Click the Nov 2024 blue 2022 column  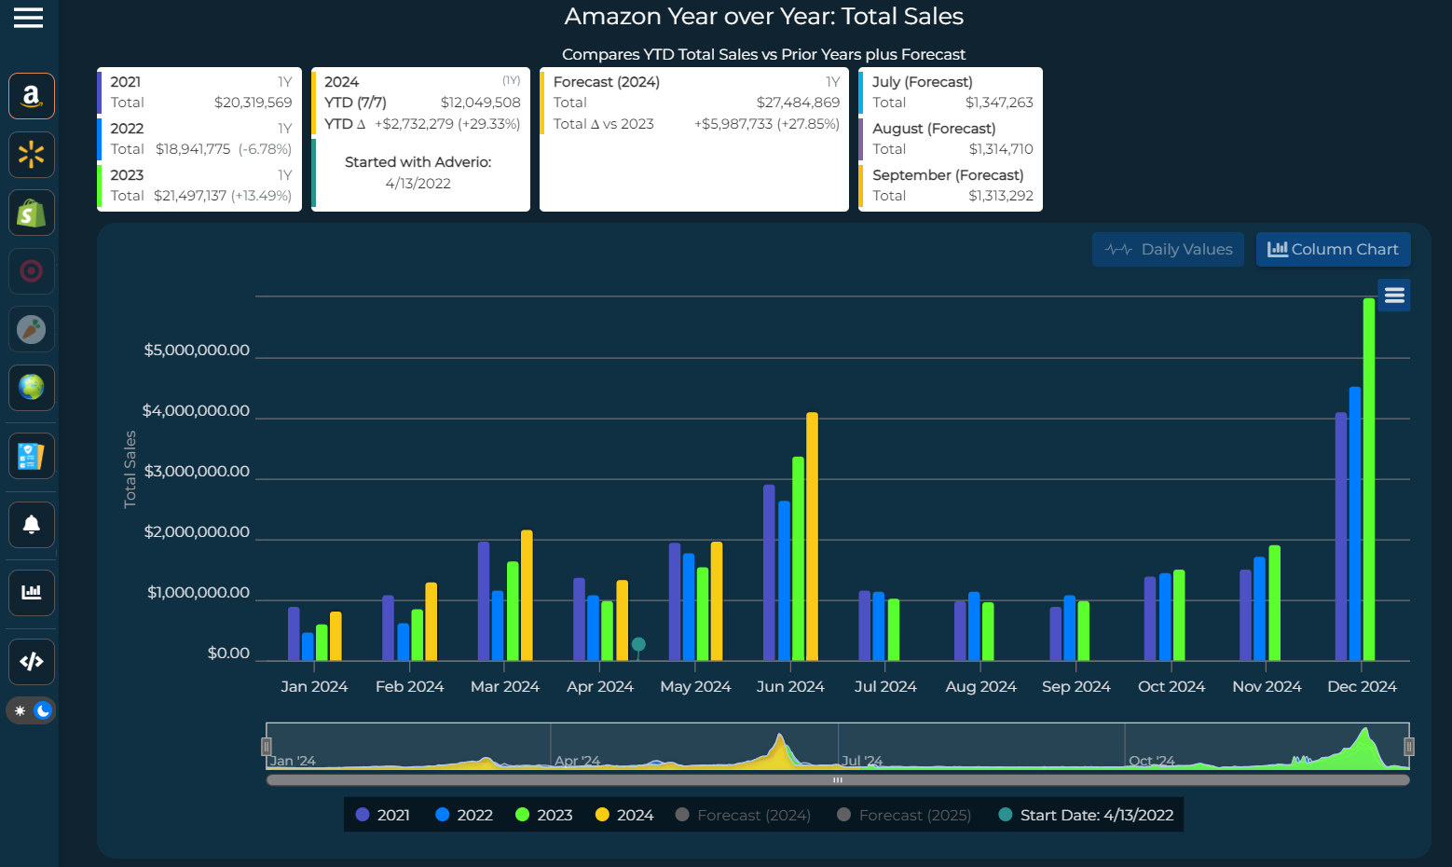click(x=1259, y=609)
